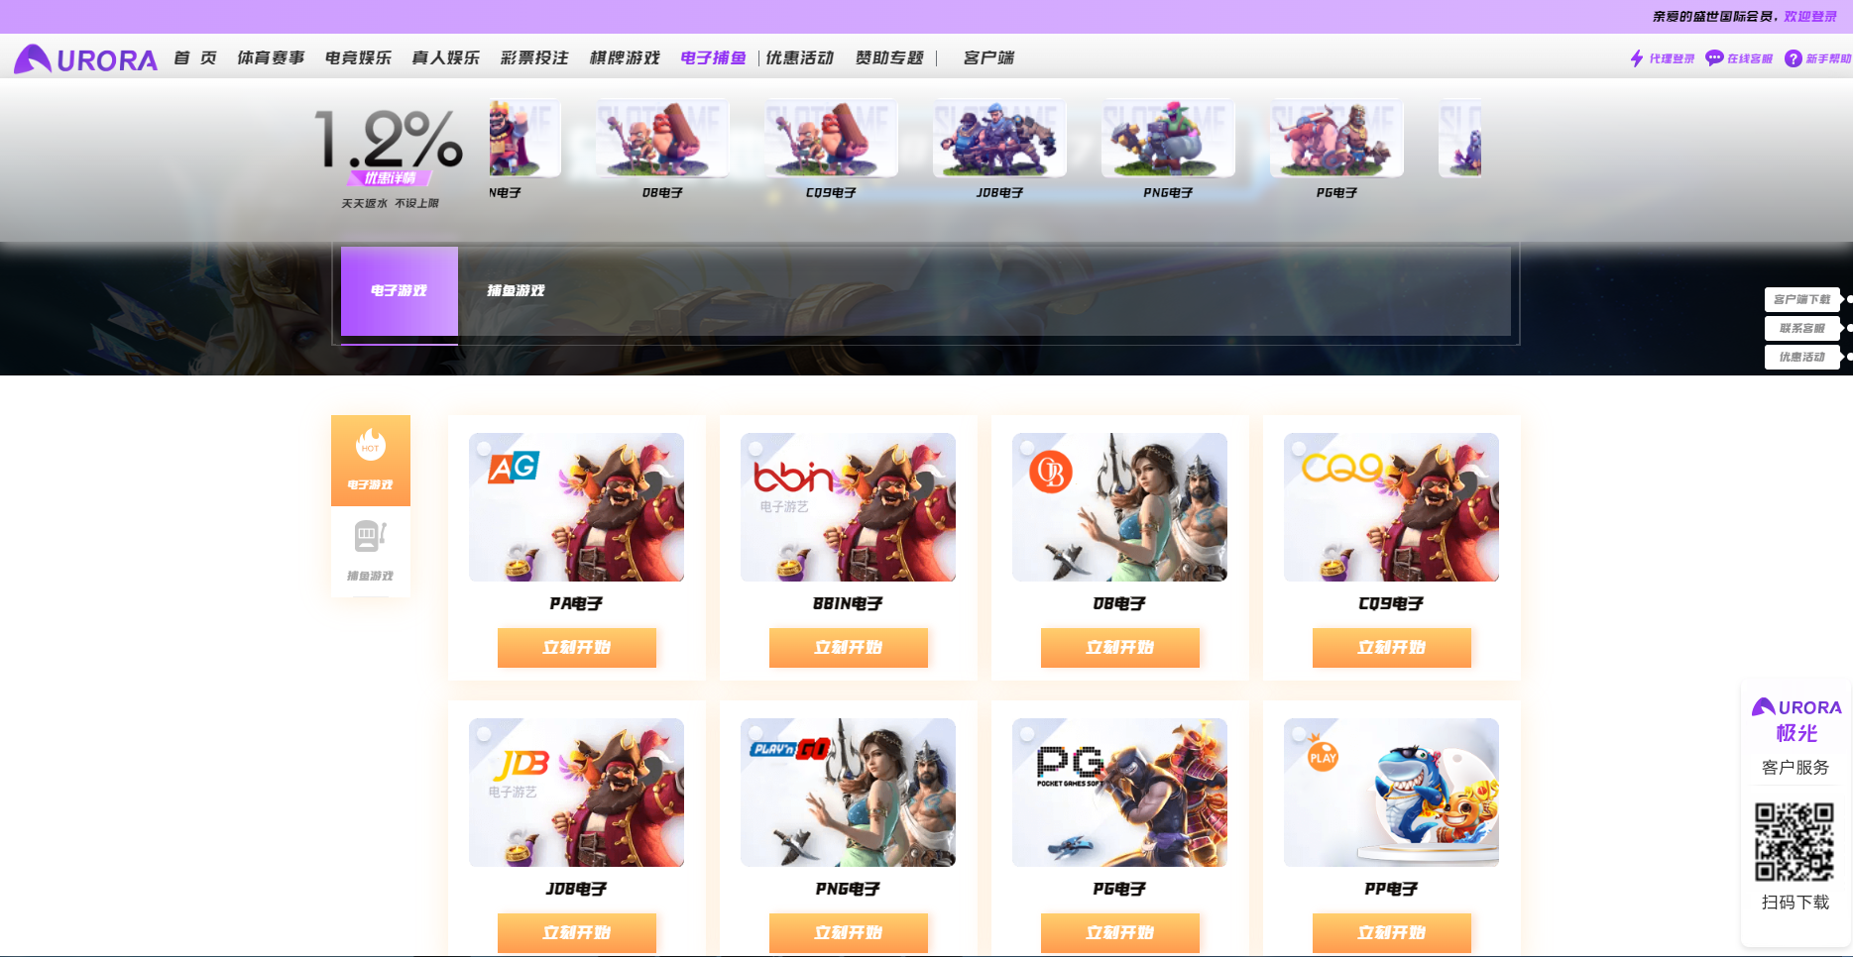Viewport: 1853px width, 957px height.
Task: Open the 体育赛事 menu item
Action: [x=271, y=58]
